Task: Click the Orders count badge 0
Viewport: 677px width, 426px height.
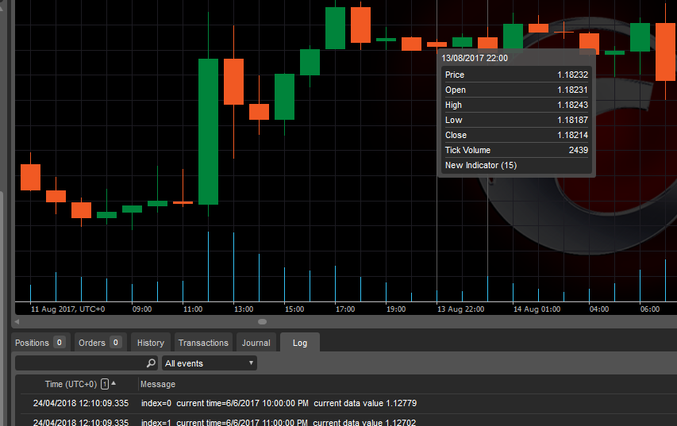Action: click(x=115, y=342)
